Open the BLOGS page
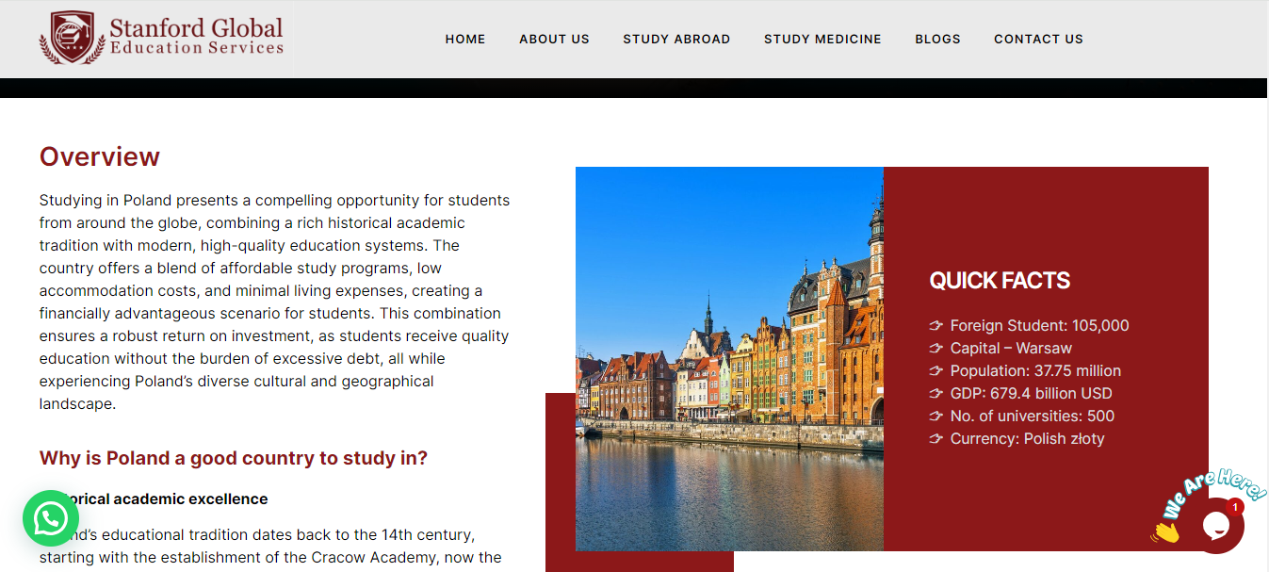Screen dimensions: 1269x572 pos(937,39)
